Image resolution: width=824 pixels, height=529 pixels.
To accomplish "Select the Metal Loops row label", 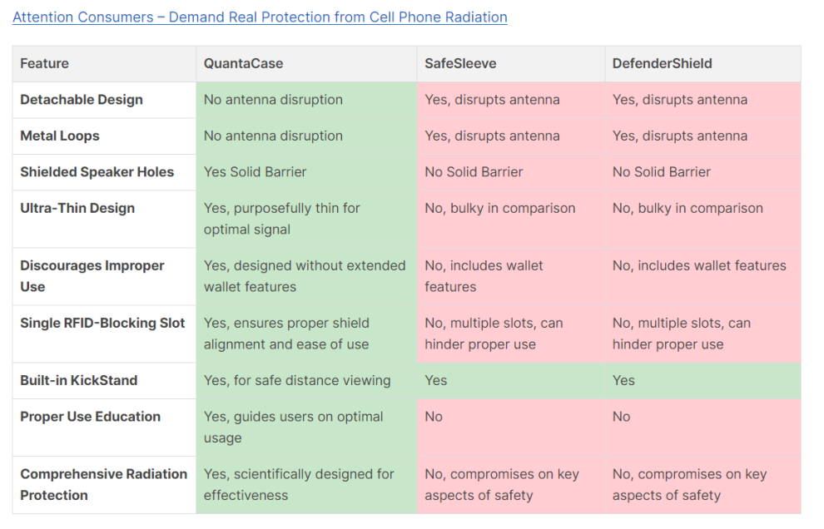I will point(60,136).
